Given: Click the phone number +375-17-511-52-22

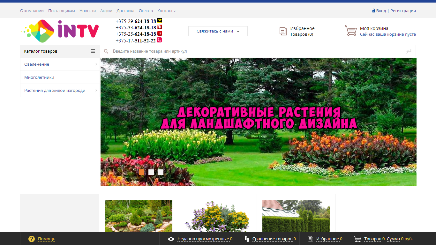Looking at the screenshot, I should click(136, 41).
